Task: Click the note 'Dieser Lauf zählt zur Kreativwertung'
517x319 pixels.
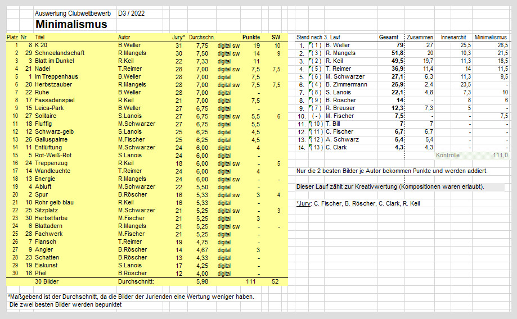Action: [390, 186]
